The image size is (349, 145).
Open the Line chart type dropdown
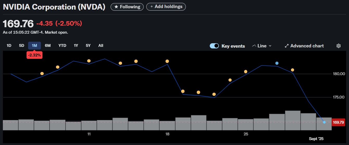tap(262, 46)
